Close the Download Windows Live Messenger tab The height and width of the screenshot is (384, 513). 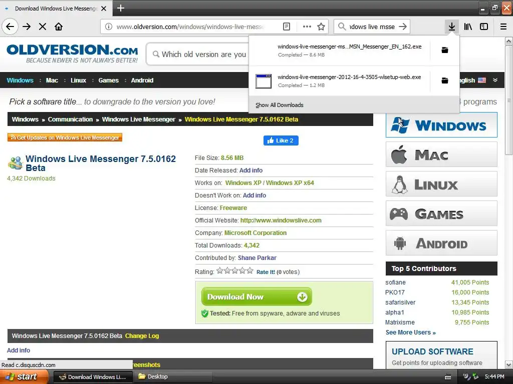pos(104,8)
